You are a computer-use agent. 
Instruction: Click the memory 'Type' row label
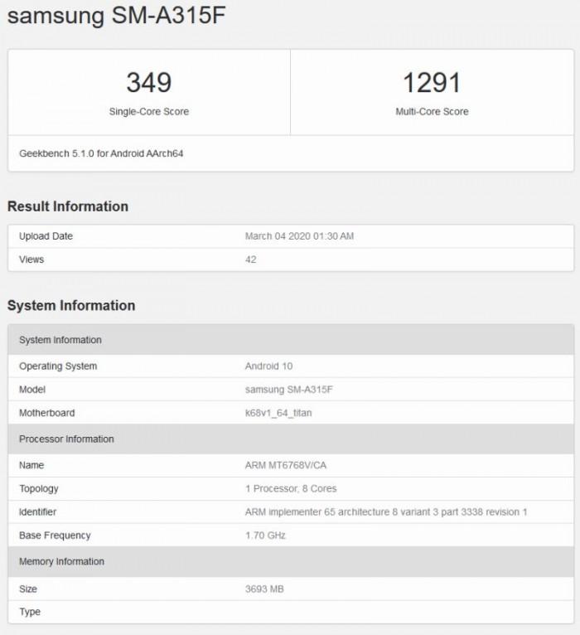pyautogui.click(x=30, y=612)
